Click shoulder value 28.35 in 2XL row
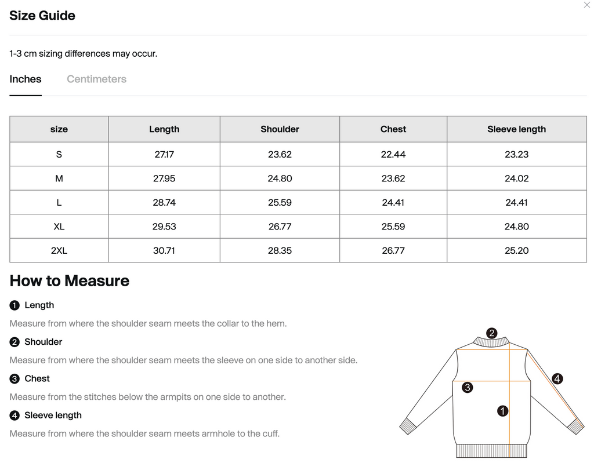 280,251
